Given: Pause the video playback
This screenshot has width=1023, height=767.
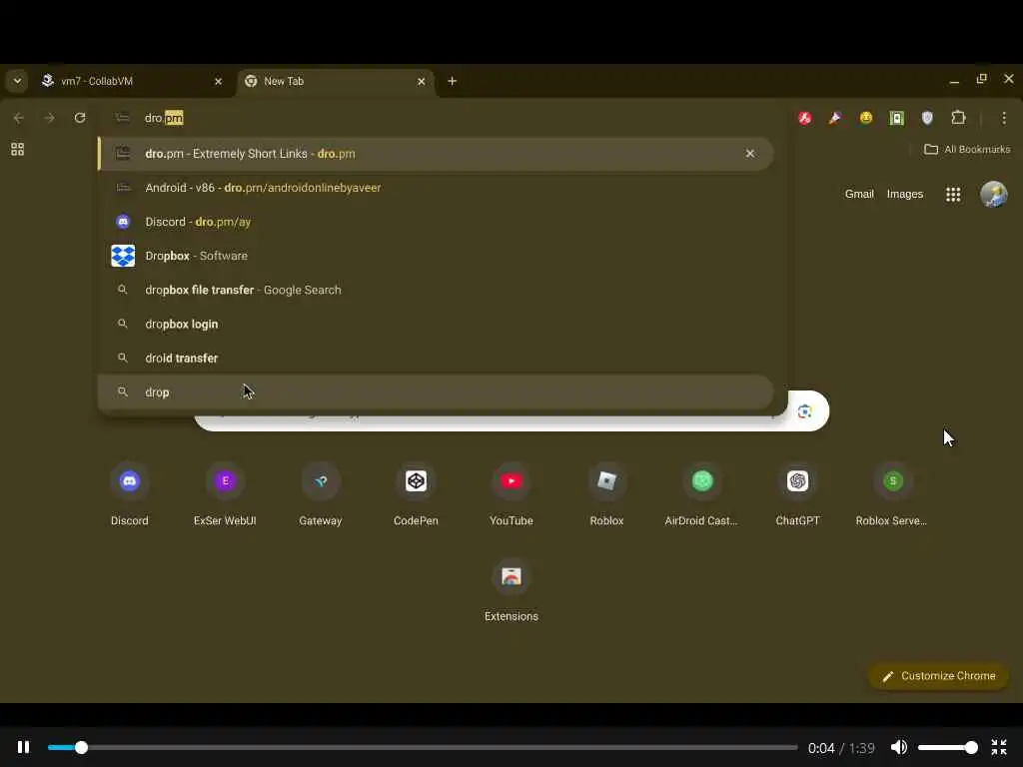Looking at the screenshot, I should tap(24, 747).
